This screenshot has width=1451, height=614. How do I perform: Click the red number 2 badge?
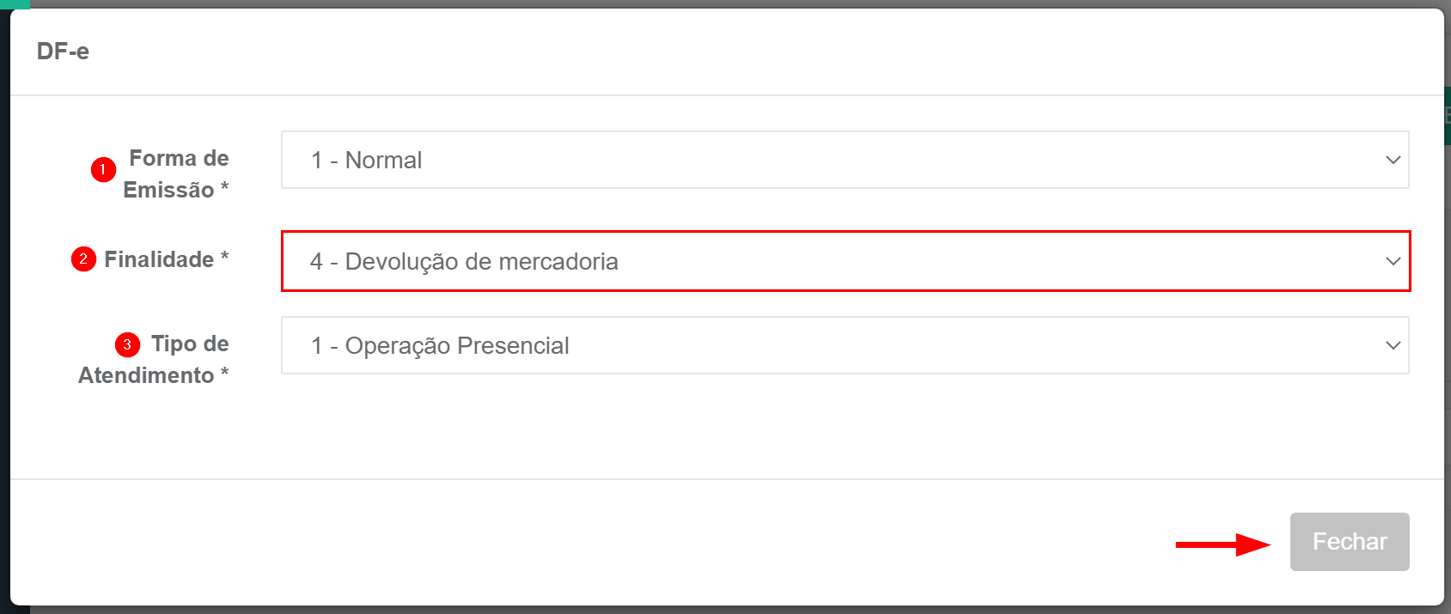tap(83, 258)
